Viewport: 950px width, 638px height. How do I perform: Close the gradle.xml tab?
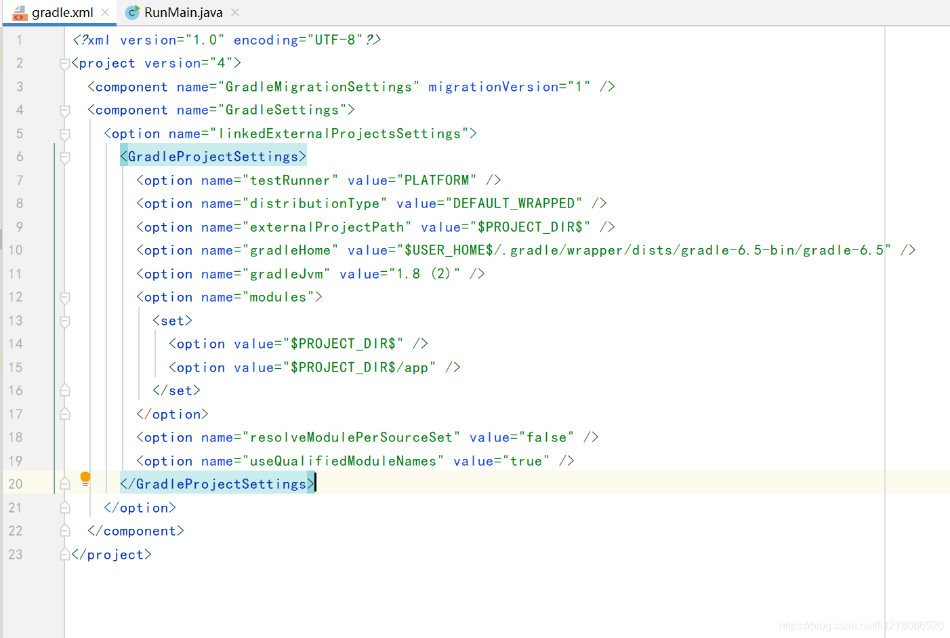click(105, 12)
